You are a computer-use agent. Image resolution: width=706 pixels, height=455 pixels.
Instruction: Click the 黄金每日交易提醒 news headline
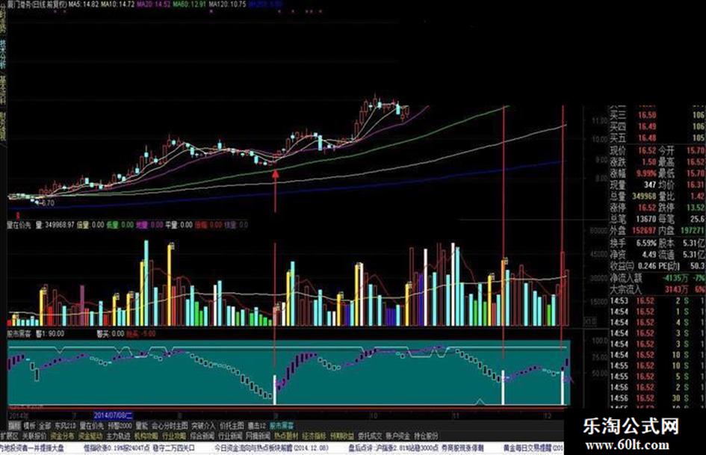tap(533, 448)
